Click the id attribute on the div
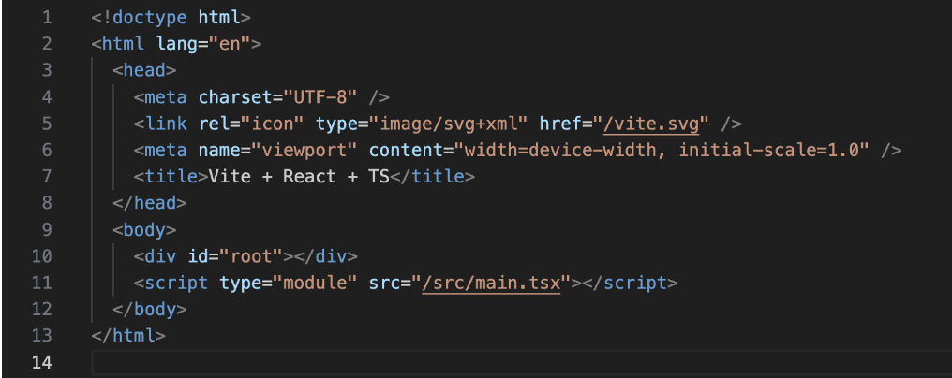The image size is (952, 378). 199,256
